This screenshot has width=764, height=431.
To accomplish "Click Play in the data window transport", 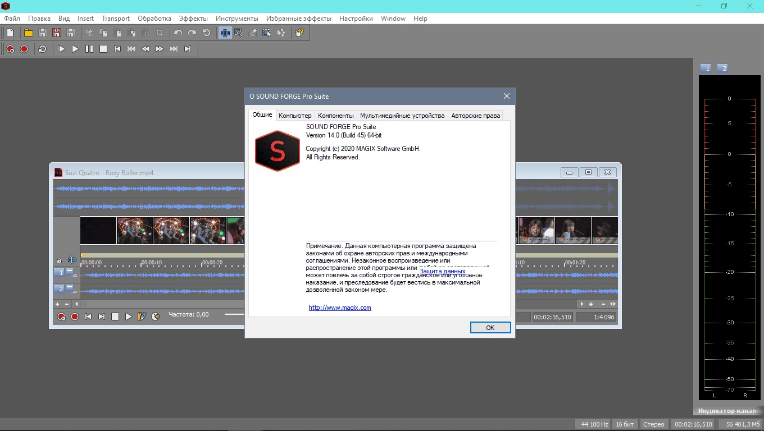I will click(x=129, y=317).
